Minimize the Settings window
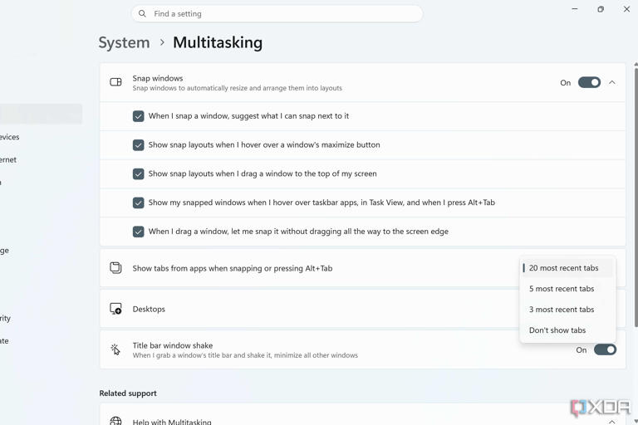Screen dimensions: 638x425 (x=575, y=9)
